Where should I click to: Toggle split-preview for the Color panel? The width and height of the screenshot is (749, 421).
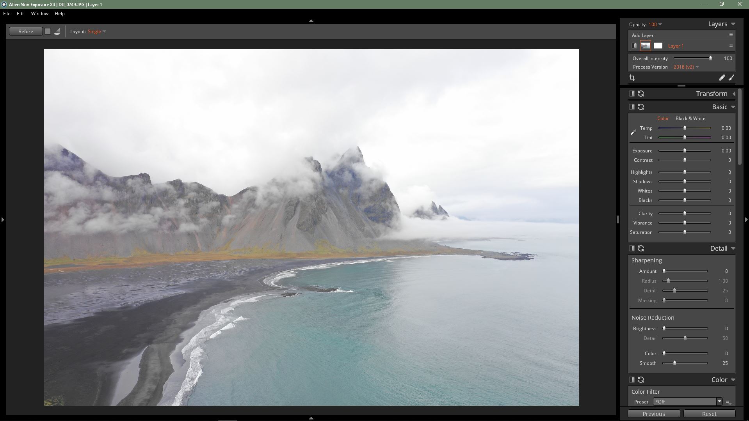coord(632,379)
